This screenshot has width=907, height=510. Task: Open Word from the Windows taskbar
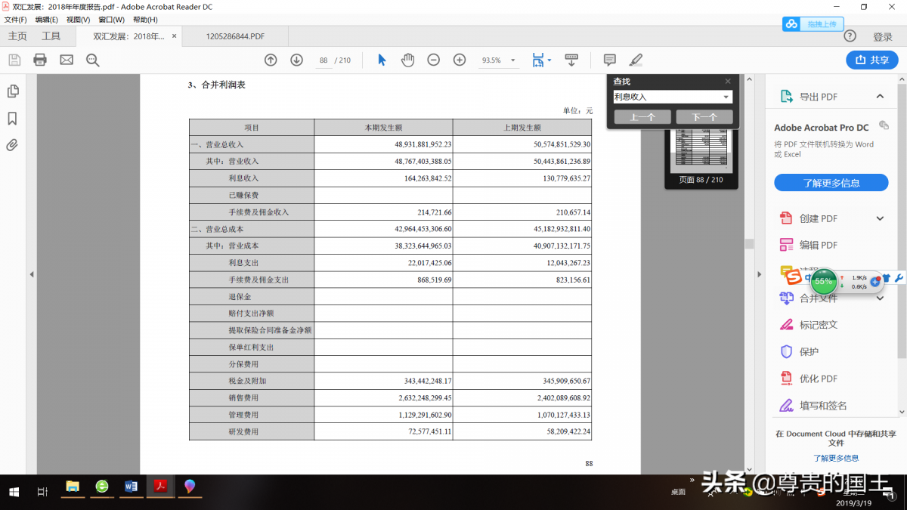131,487
